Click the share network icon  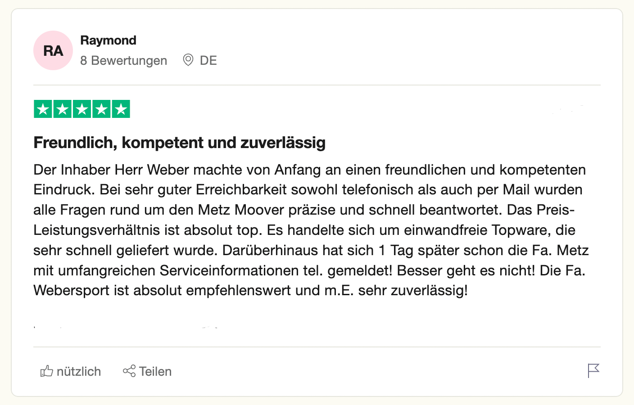click(x=129, y=371)
